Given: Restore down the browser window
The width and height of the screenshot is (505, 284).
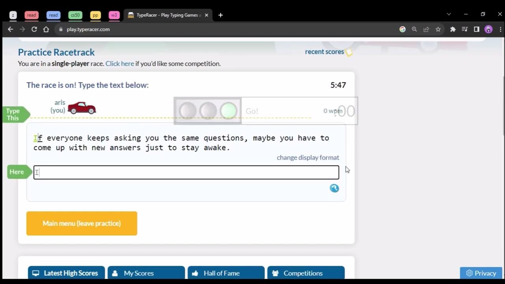Looking at the screenshot, I should (483, 14).
